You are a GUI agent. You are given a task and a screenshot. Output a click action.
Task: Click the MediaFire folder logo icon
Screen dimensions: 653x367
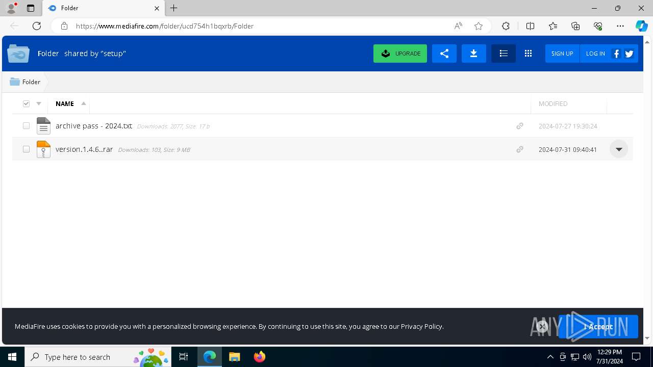pos(18,54)
